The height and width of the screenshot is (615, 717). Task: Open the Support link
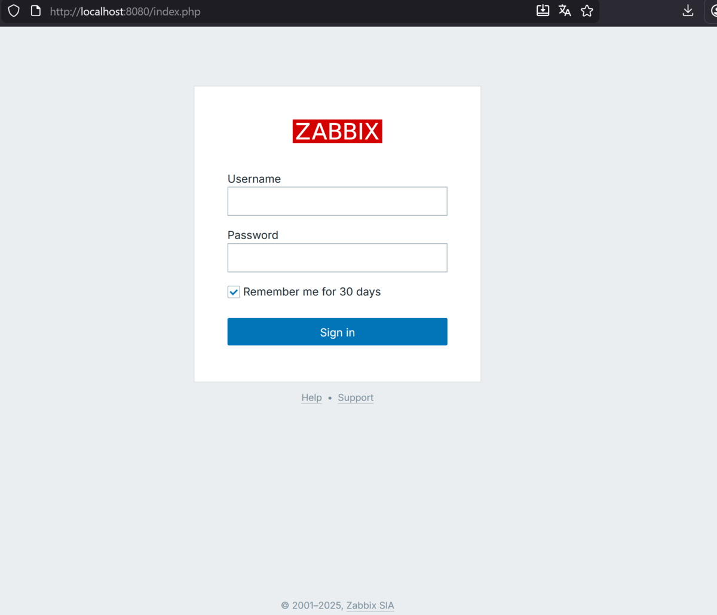[356, 397]
